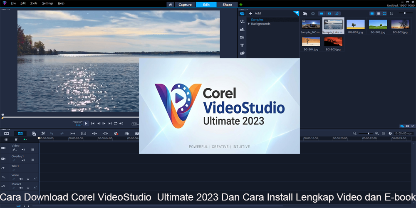
Task: Switch to Storyboard view icon
Action: [x=7, y=134]
